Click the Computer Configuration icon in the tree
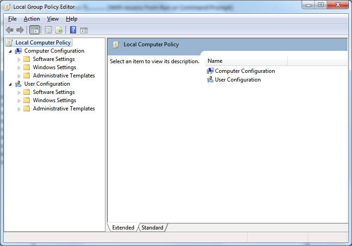 coord(18,51)
